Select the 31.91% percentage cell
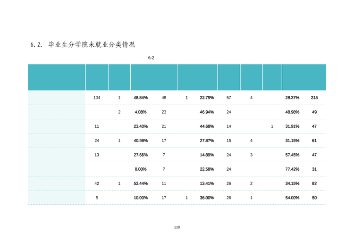354x250 pixels. pyautogui.click(x=292, y=126)
